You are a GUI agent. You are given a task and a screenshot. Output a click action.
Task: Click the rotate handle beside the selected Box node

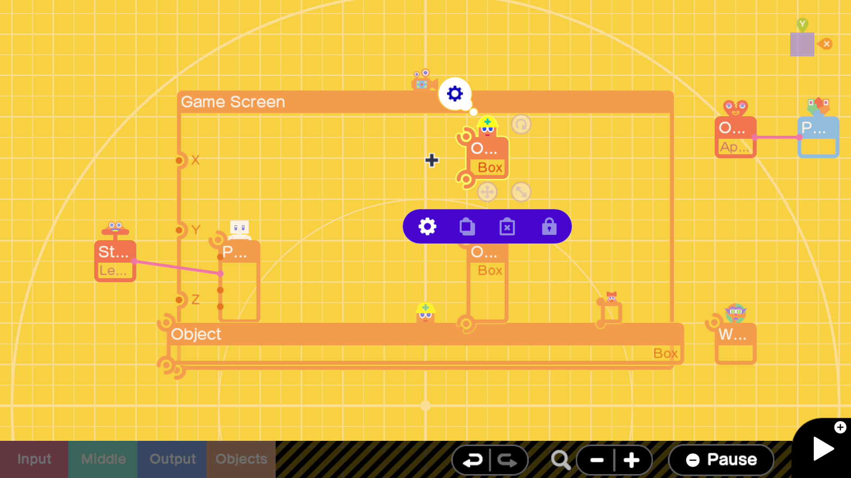pos(521,124)
